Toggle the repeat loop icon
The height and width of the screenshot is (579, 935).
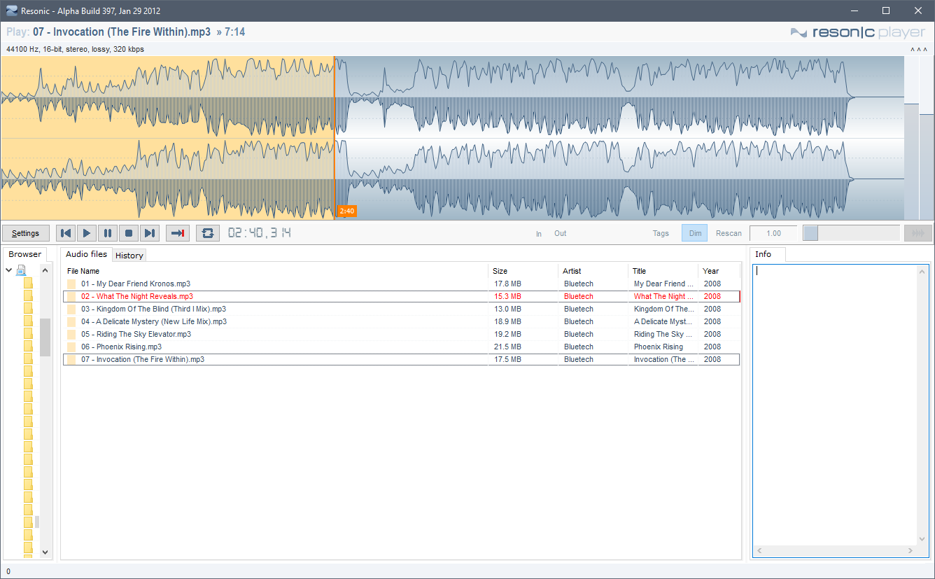point(208,233)
